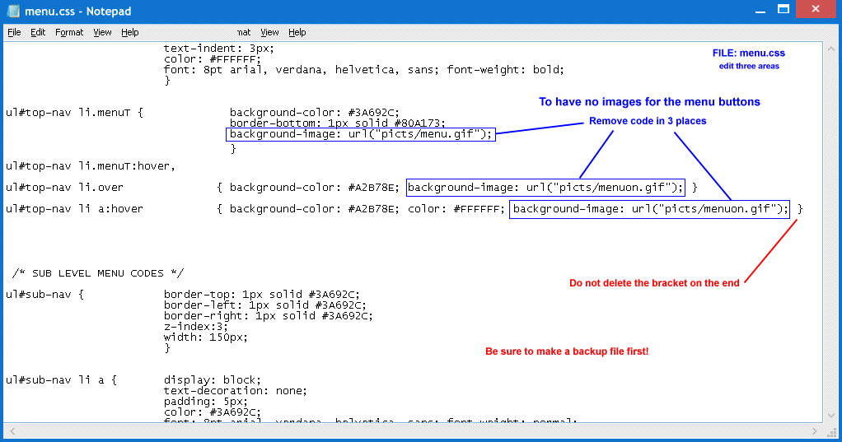Viewport: 842px width, 442px height.
Task: Open the Edit menu
Action: (x=38, y=32)
